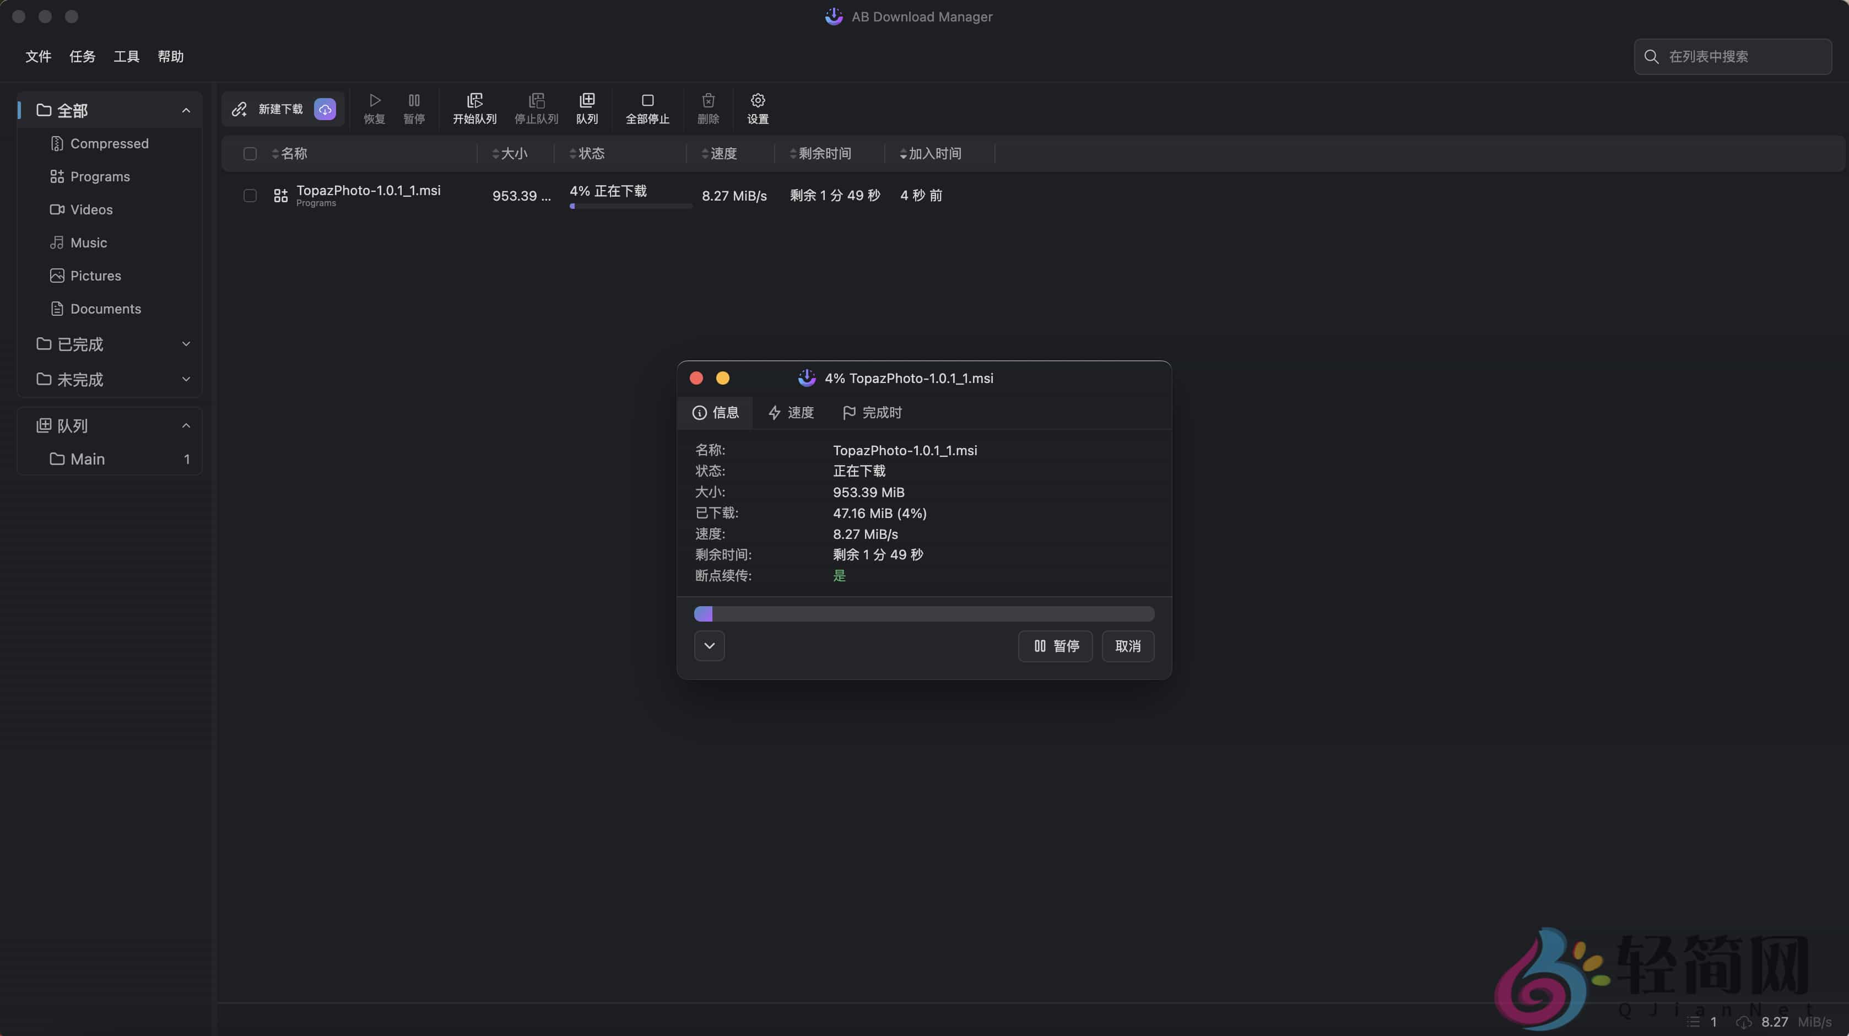This screenshot has height=1036, width=1849.
Task: Toggle the cloud button beside 新建下载
Action: [325, 109]
